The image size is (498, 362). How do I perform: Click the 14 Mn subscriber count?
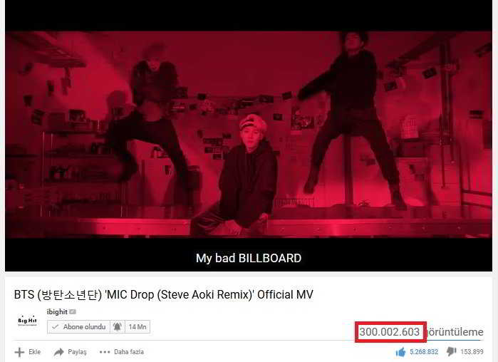pos(138,327)
